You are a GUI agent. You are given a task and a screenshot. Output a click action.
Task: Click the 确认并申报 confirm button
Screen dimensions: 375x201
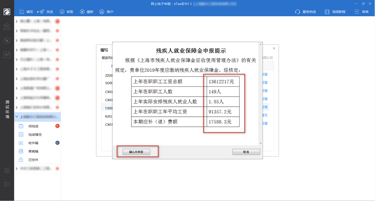click(136, 152)
